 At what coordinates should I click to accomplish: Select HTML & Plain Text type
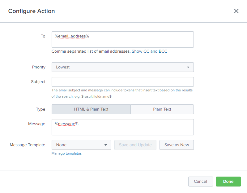[91, 109]
